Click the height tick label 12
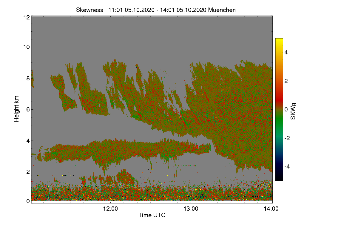The width and height of the screenshot is (358, 239). click(26, 17)
